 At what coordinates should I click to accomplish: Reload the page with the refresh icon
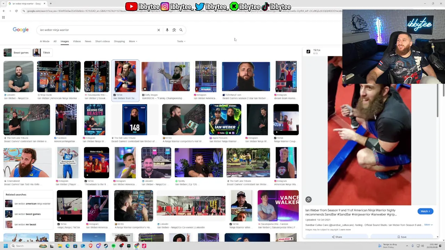16,11
